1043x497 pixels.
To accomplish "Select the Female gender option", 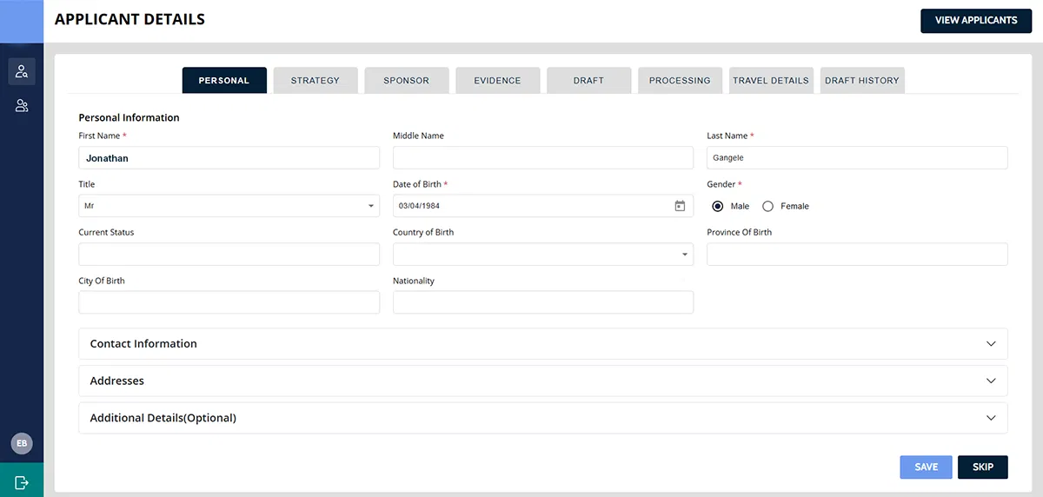I will click(768, 206).
